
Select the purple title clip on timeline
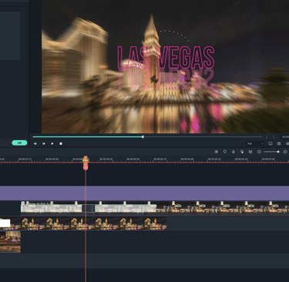click(144, 193)
